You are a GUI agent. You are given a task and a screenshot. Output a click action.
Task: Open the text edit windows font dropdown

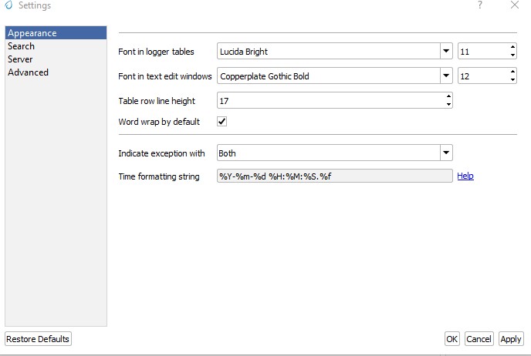(x=445, y=76)
